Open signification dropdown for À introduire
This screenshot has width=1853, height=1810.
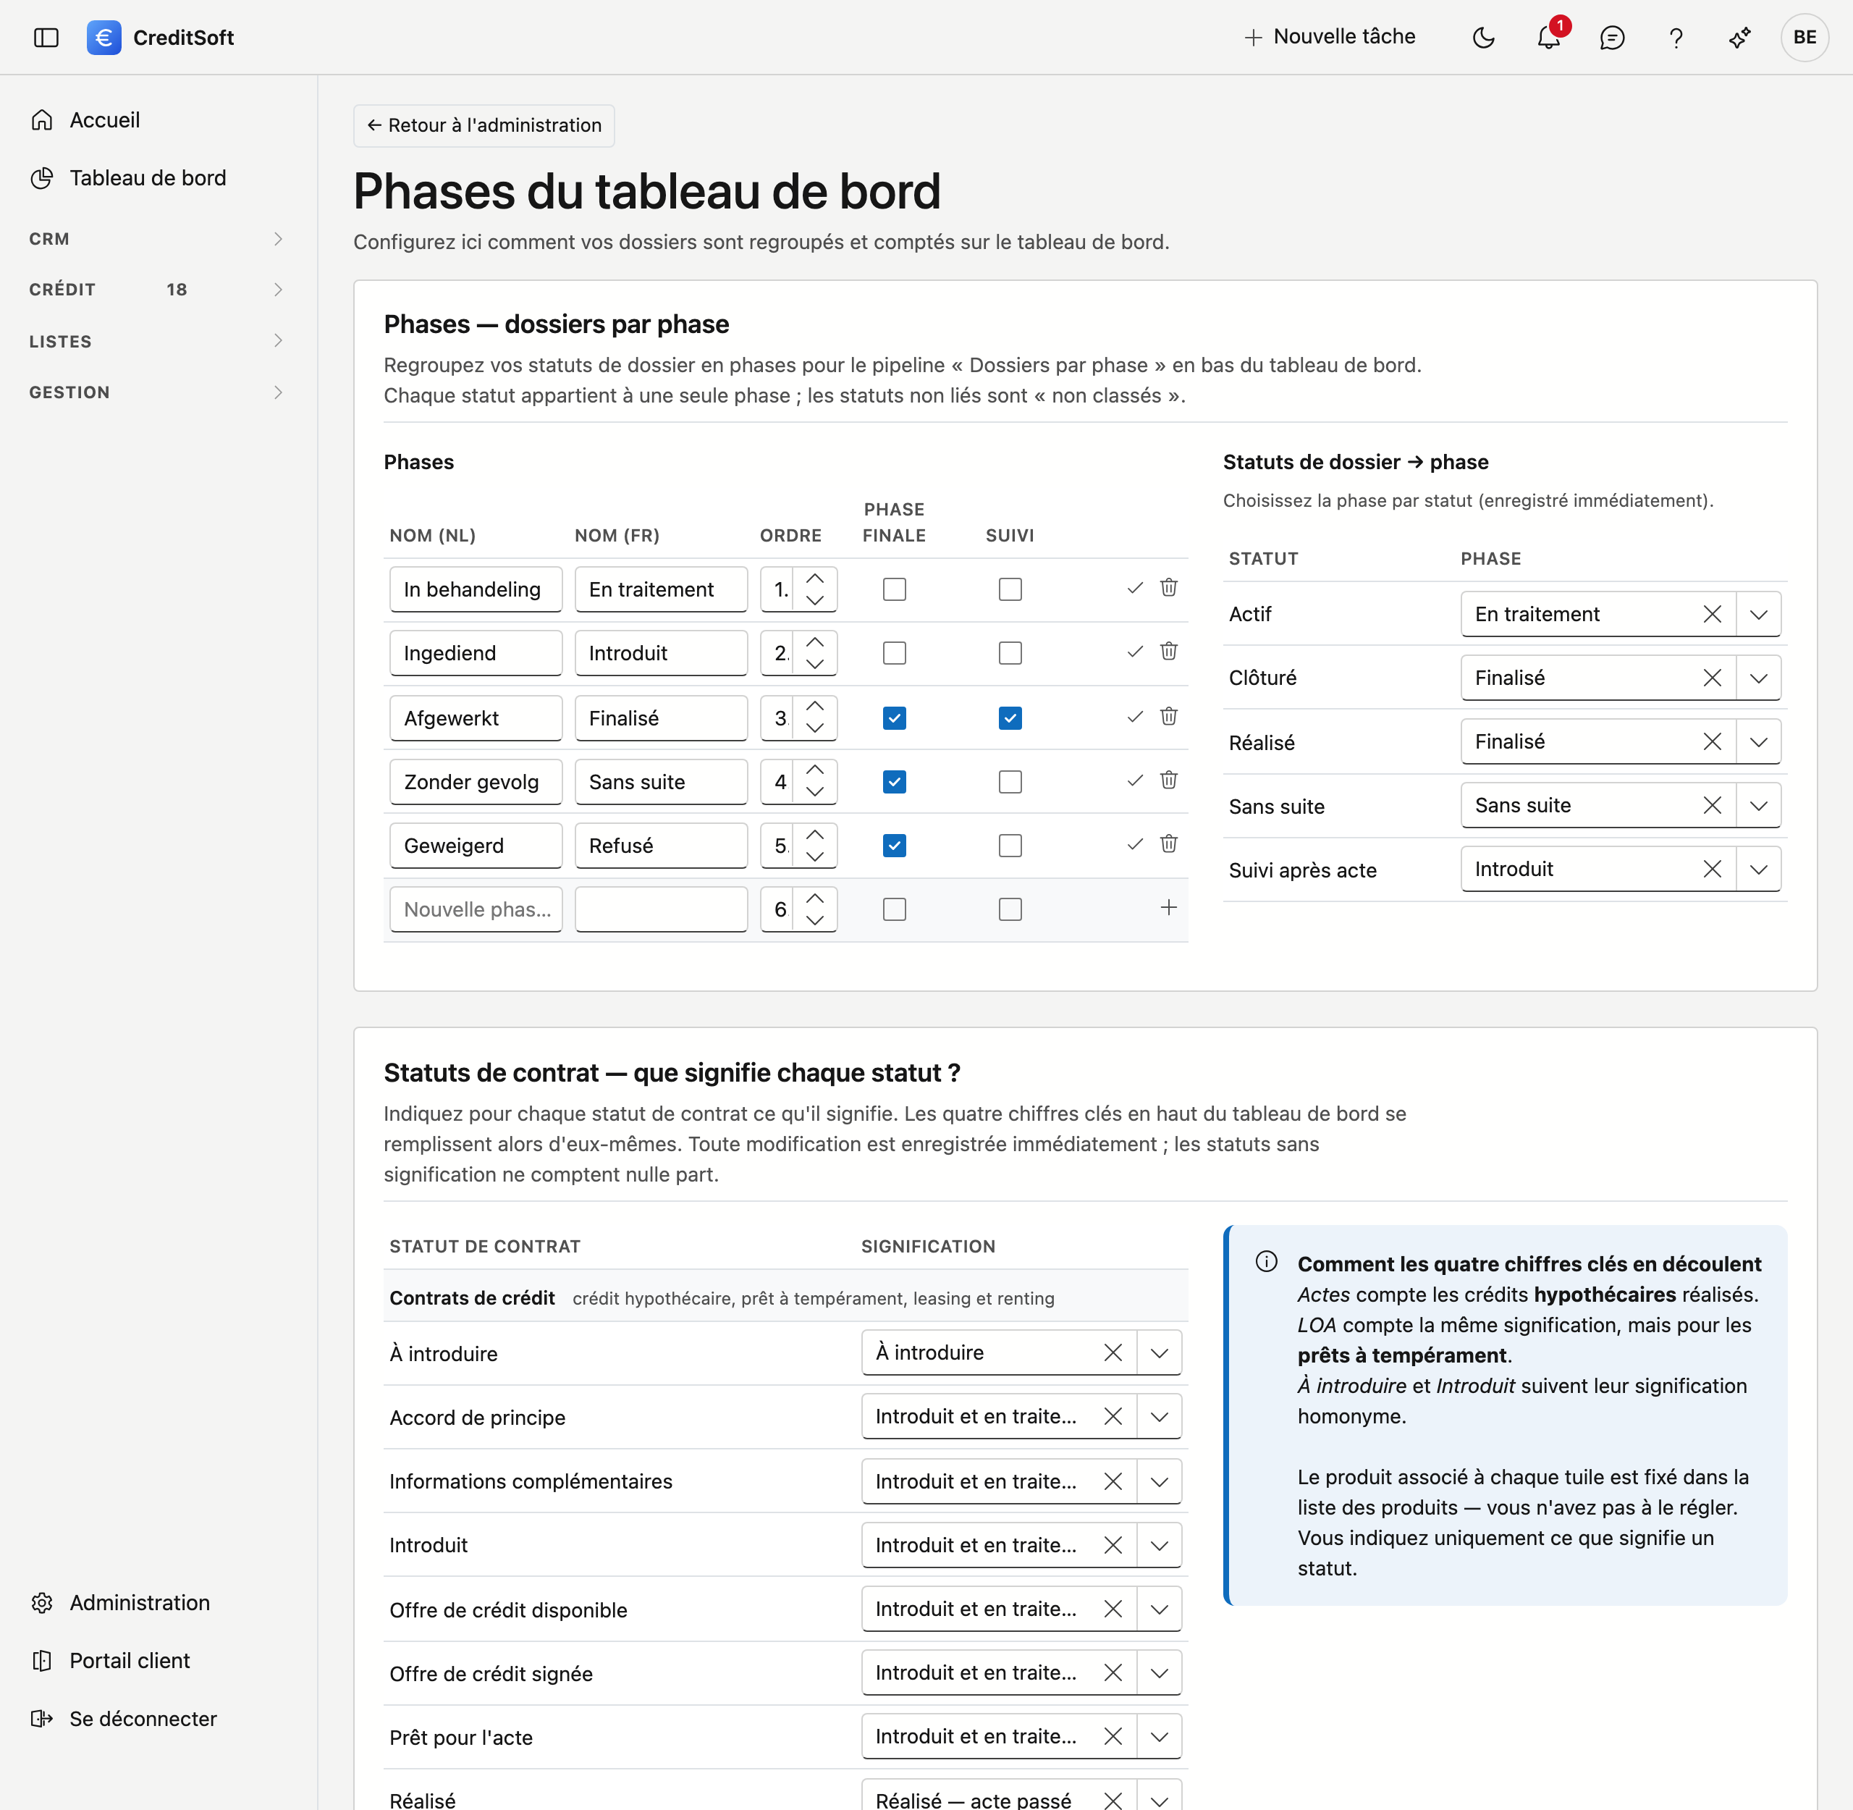(x=1160, y=1352)
